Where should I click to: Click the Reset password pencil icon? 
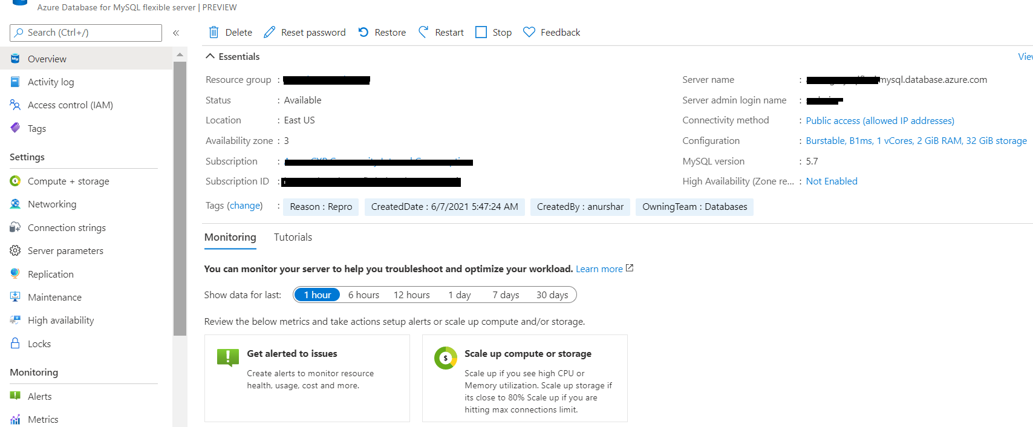pos(270,32)
